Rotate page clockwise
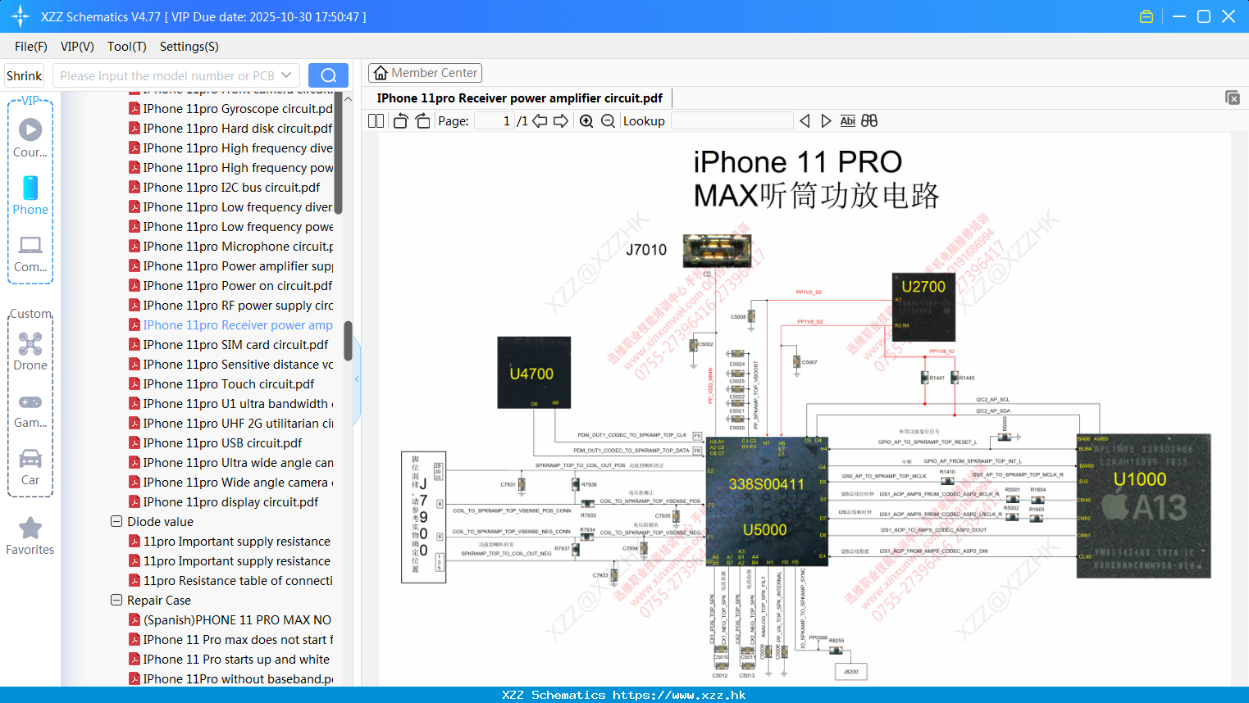This screenshot has height=703, width=1249. pyautogui.click(x=422, y=121)
